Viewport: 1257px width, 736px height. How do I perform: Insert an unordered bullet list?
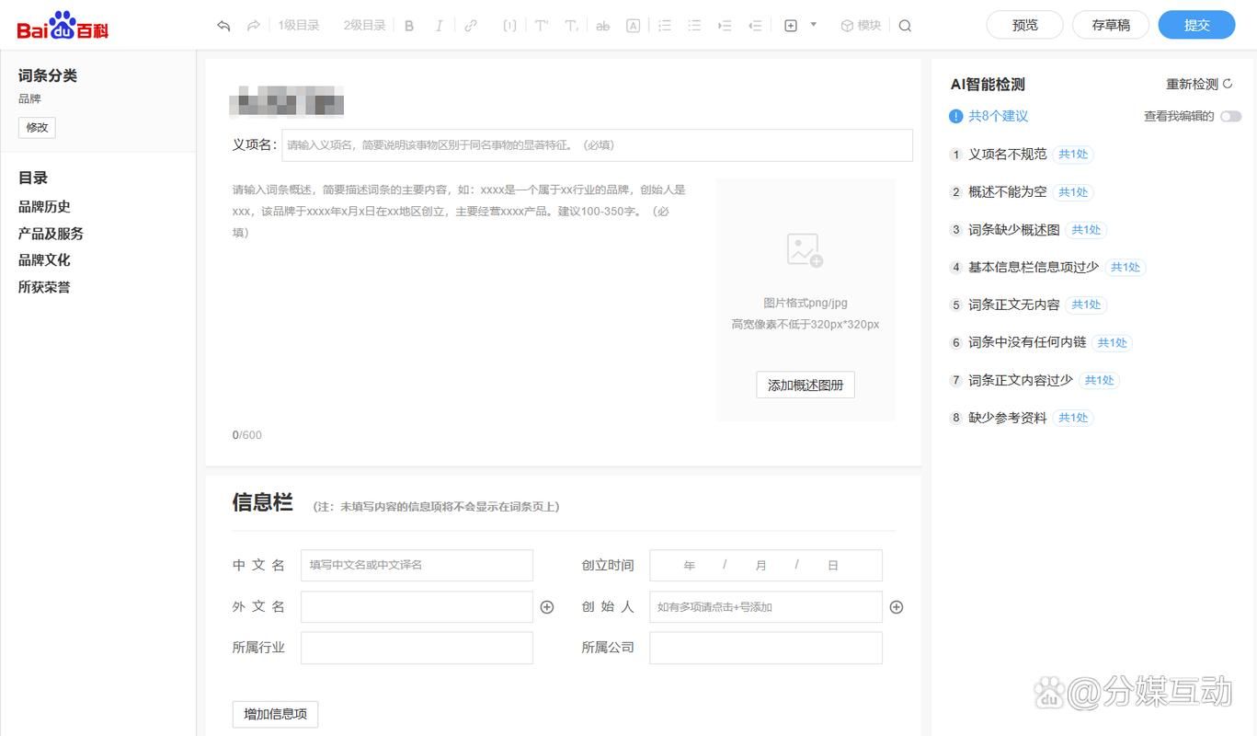tap(694, 26)
